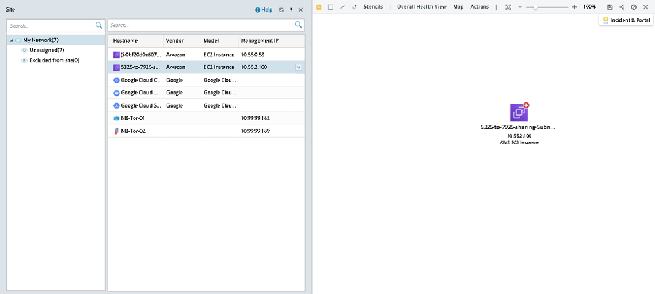Open dropdown arrow on 10.55.2.100 row
655x294 pixels.
pyautogui.click(x=299, y=67)
